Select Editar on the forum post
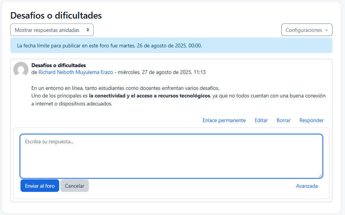This screenshot has width=345, height=215. pos(261,120)
